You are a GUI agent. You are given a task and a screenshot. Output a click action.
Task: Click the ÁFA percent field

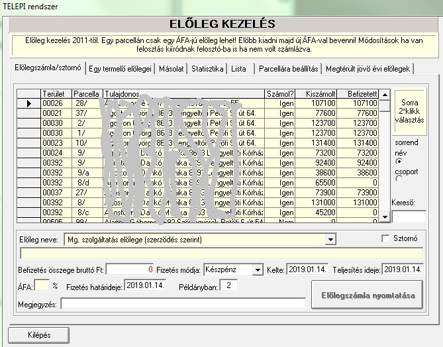(x=42, y=285)
